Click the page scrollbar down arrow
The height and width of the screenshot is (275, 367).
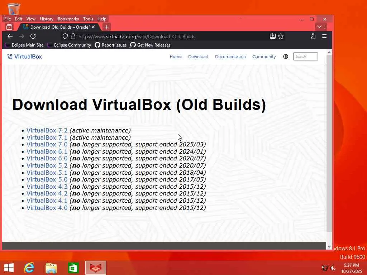[329, 246]
